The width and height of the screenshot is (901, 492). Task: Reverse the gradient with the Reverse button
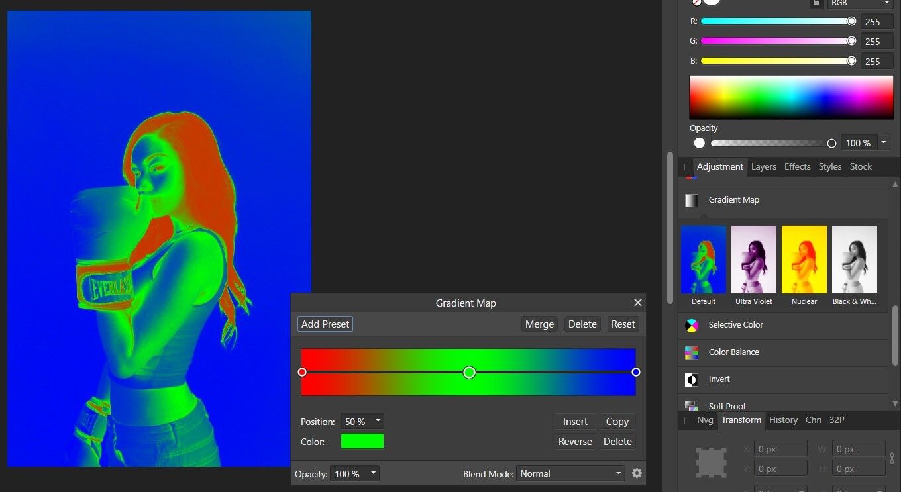pos(575,441)
